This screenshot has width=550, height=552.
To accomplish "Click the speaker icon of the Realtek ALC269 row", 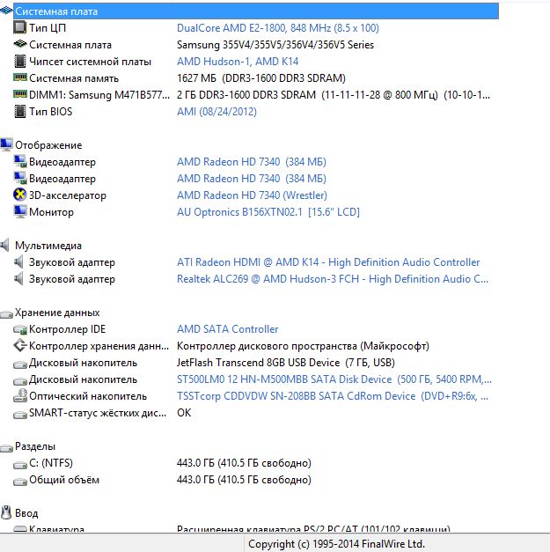I will pos(18,278).
